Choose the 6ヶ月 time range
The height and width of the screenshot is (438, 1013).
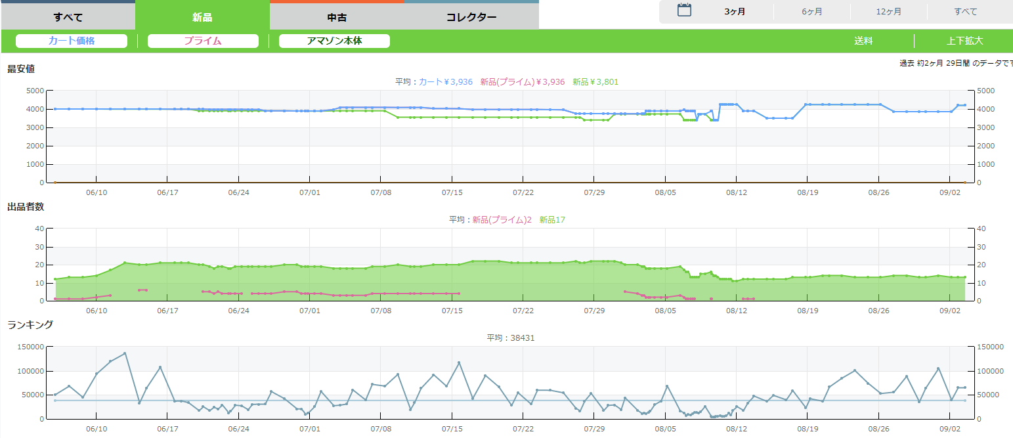811,12
